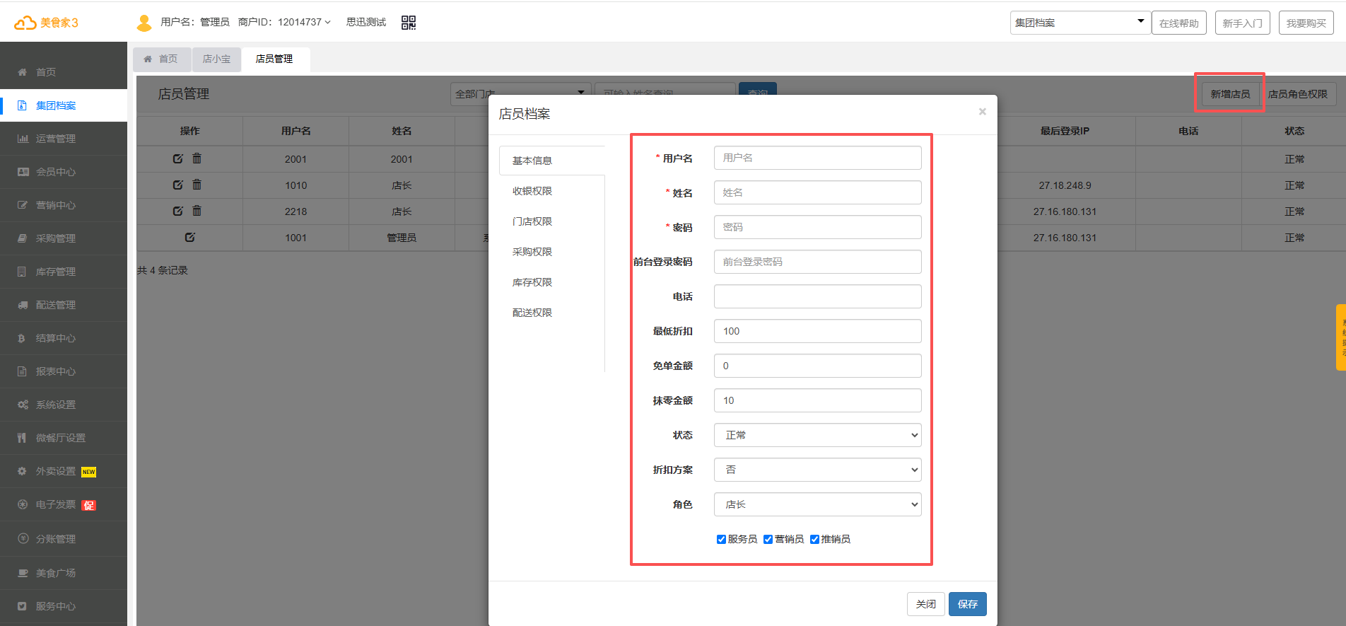Click the 关闭 button
The image size is (1346, 626).
[925, 604]
